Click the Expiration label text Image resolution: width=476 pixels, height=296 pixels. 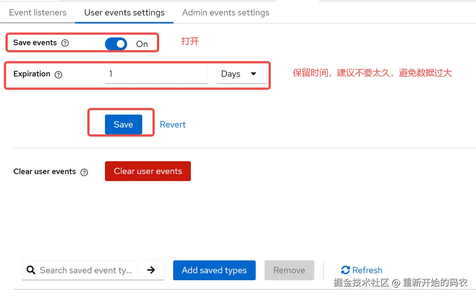32,74
